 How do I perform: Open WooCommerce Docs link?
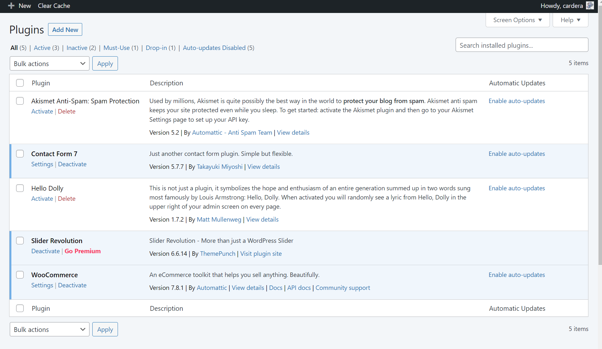click(x=276, y=288)
